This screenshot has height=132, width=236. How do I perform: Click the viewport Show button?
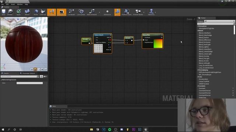pos(25,19)
